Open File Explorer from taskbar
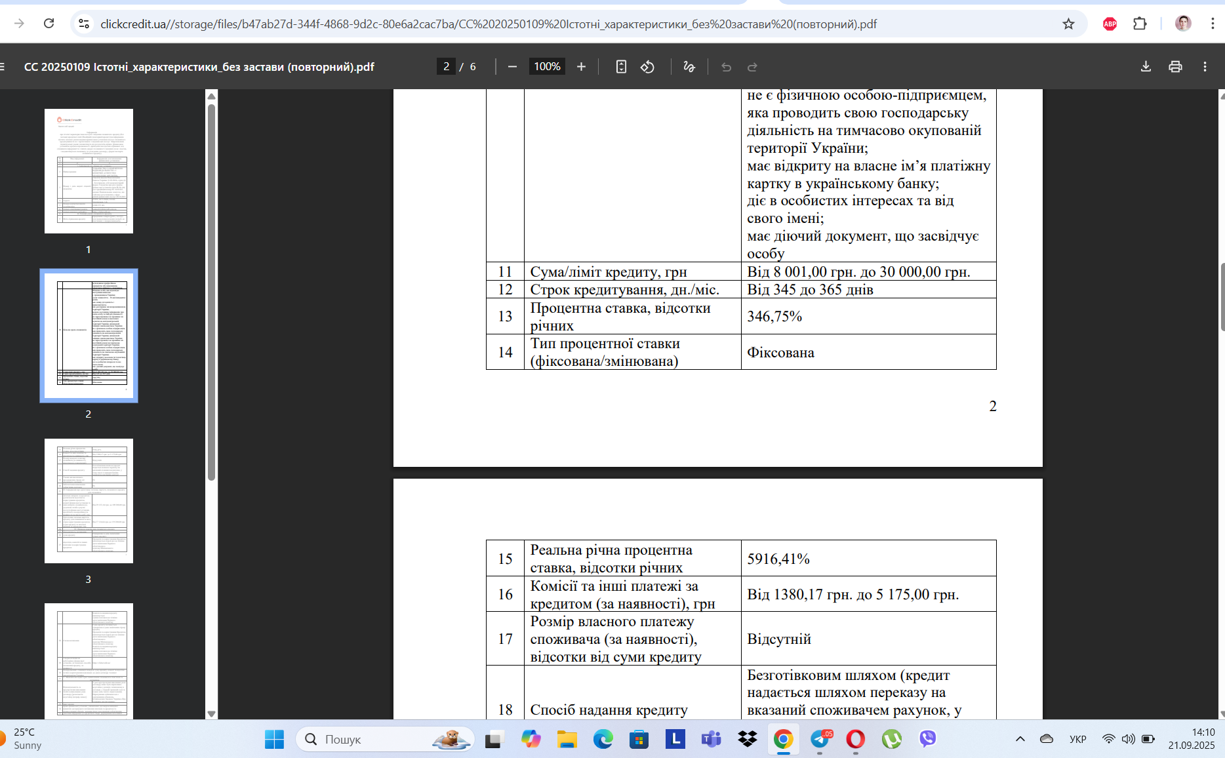 [x=567, y=739]
